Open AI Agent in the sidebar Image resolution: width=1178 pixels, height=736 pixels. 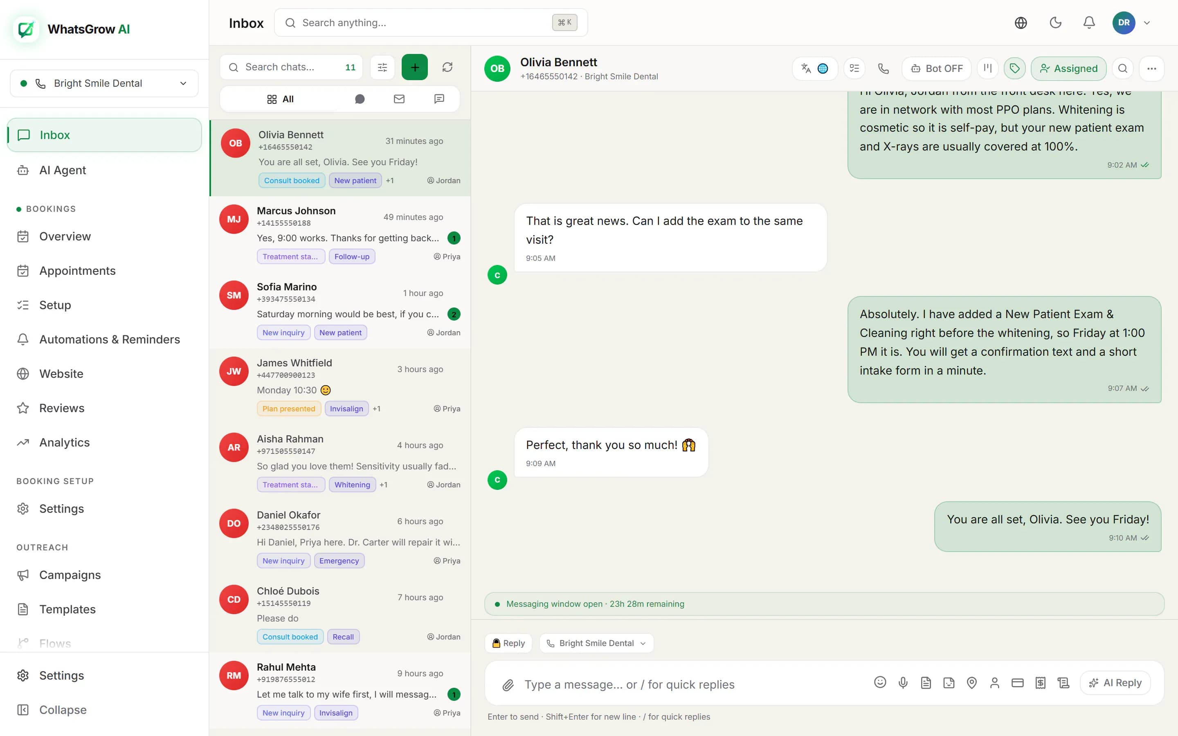point(104,171)
